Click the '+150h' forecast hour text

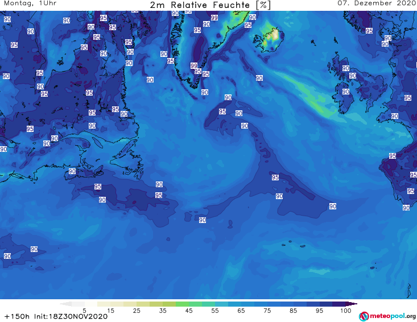coord(17,316)
